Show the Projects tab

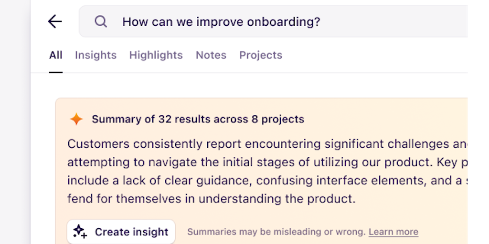tap(261, 55)
